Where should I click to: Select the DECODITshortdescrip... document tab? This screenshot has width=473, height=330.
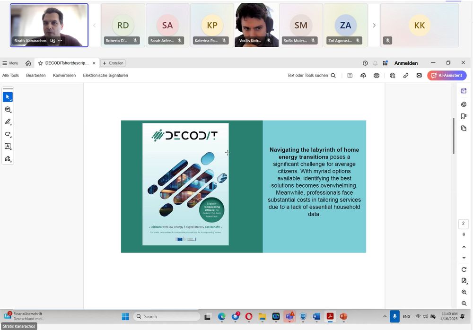tap(66, 63)
